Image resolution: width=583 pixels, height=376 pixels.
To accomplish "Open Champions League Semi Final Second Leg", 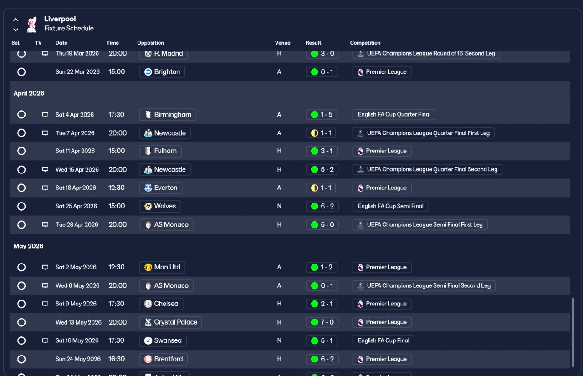I will point(424,285).
